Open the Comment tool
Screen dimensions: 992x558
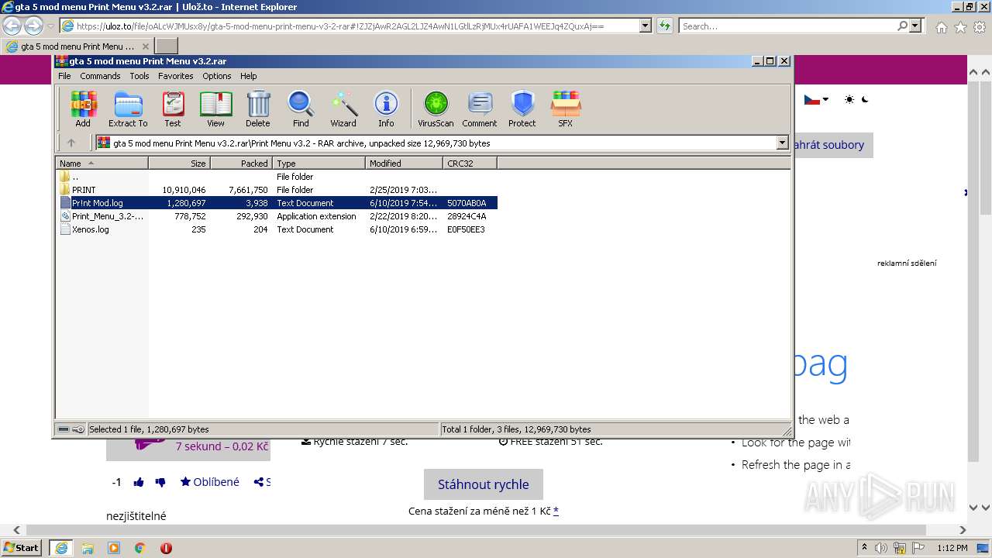[480, 108]
